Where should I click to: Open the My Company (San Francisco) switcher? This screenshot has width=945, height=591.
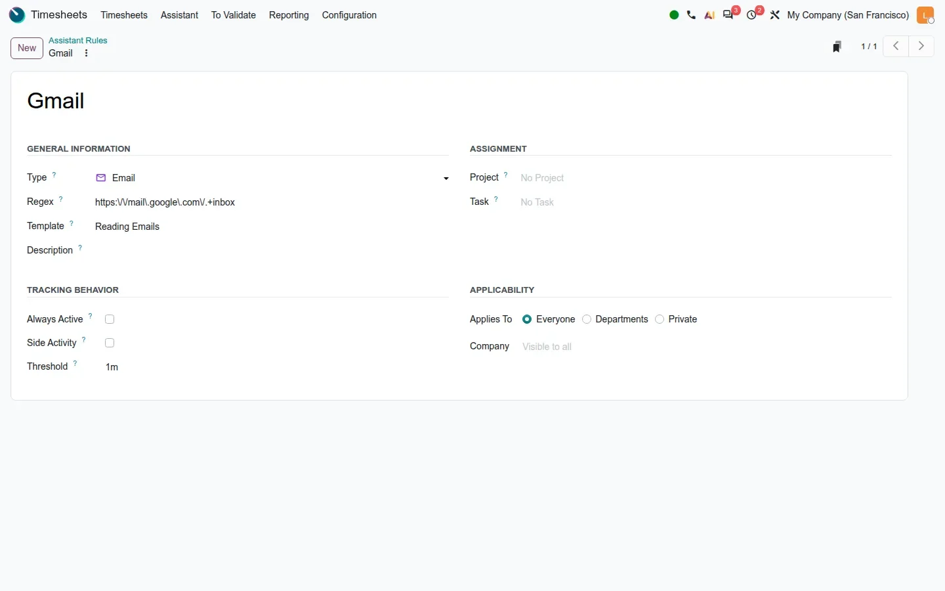(848, 15)
